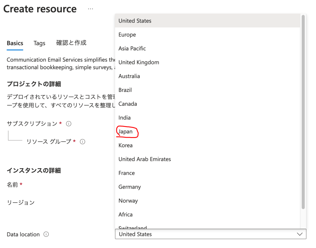Viewport: 316px width, 248px height.
Task: Select Europe as data location
Action: pos(127,35)
